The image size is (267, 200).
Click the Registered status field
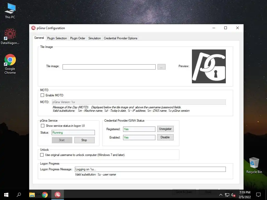coord(139,129)
